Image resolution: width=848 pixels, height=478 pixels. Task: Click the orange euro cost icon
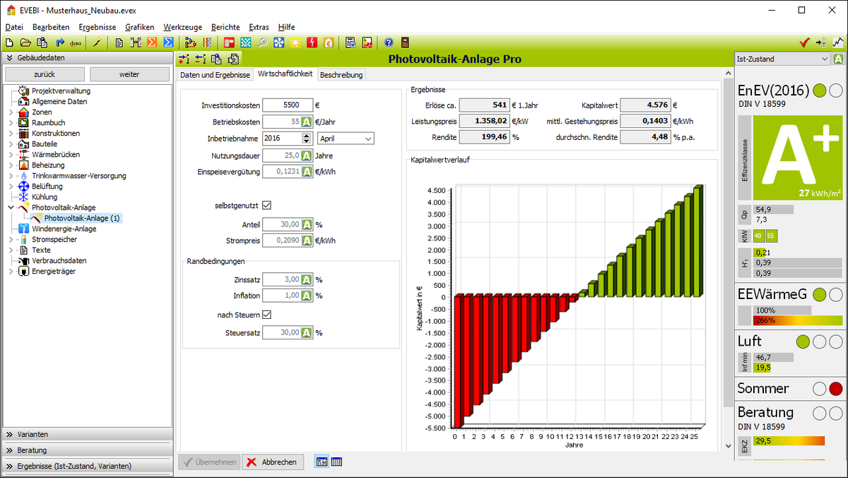(329, 42)
